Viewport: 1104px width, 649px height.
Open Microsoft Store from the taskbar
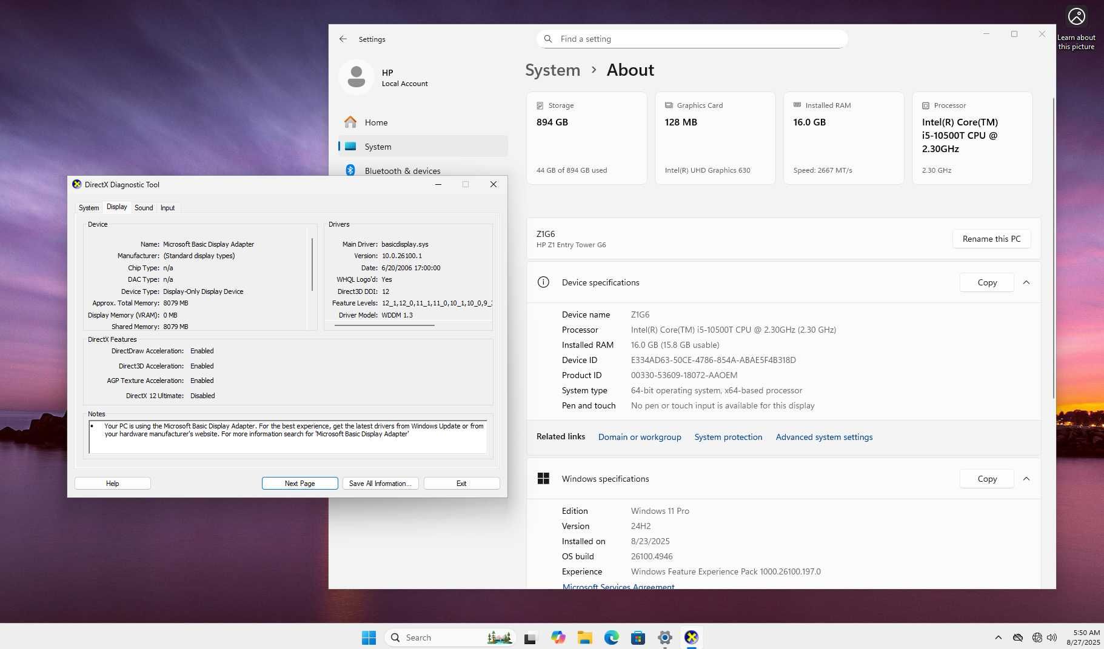[638, 637]
